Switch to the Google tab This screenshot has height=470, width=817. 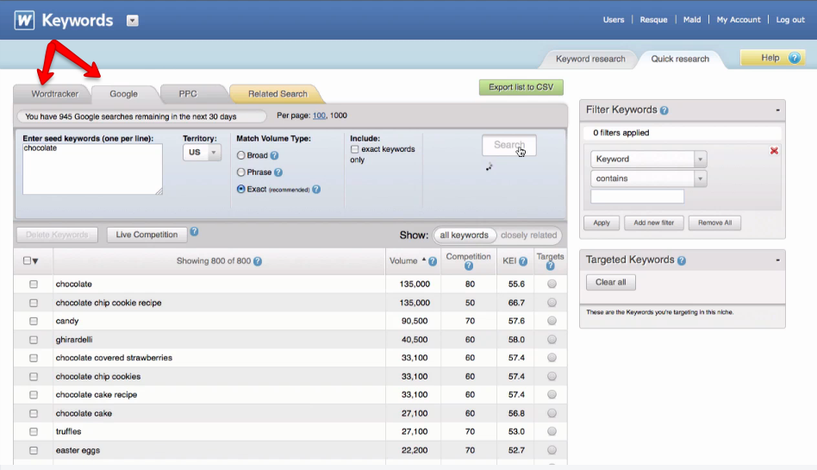point(123,94)
